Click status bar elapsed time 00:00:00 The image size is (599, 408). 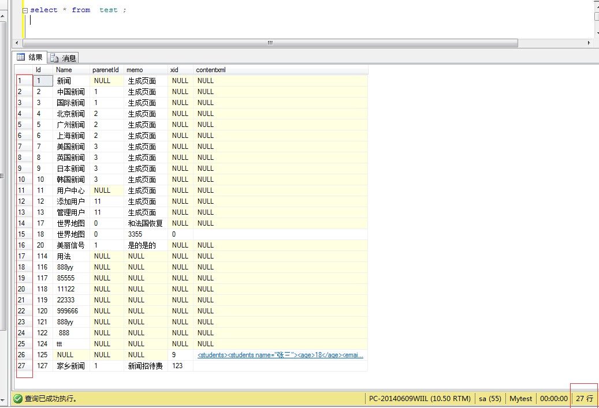pos(553,399)
